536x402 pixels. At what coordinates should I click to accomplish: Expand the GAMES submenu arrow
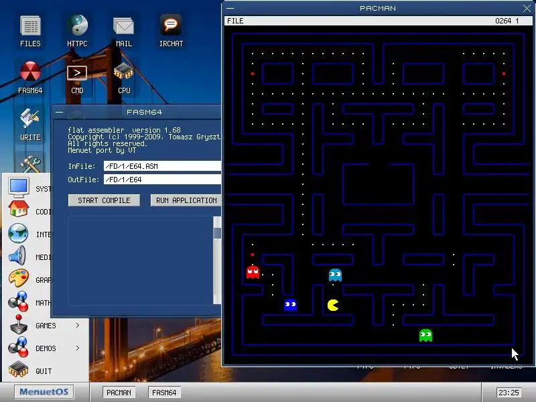78,325
